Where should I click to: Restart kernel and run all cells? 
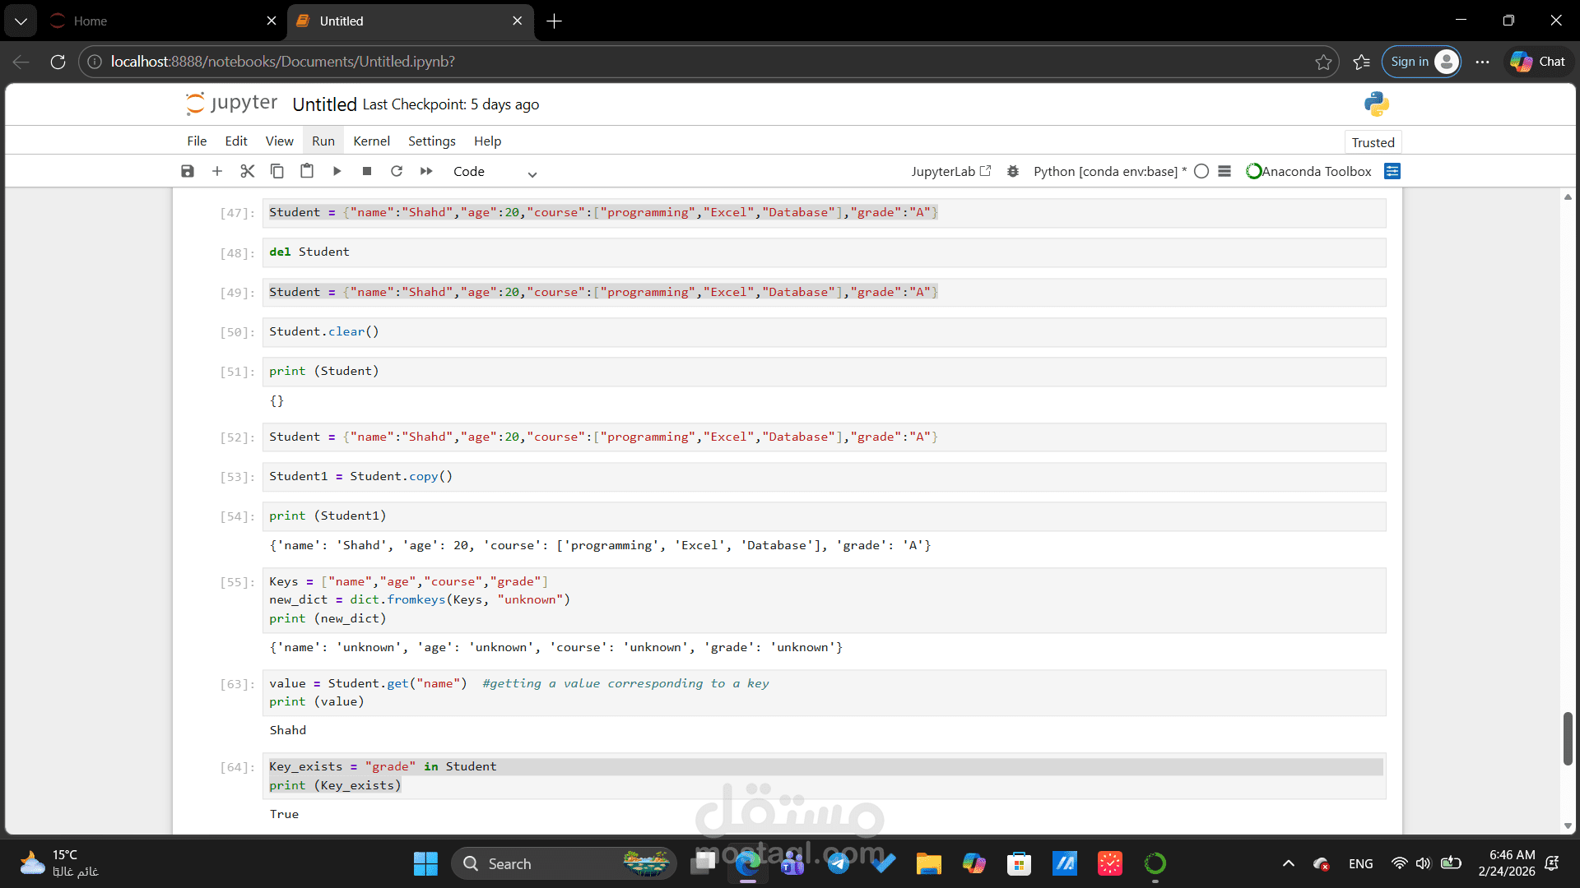click(x=426, y=171)
